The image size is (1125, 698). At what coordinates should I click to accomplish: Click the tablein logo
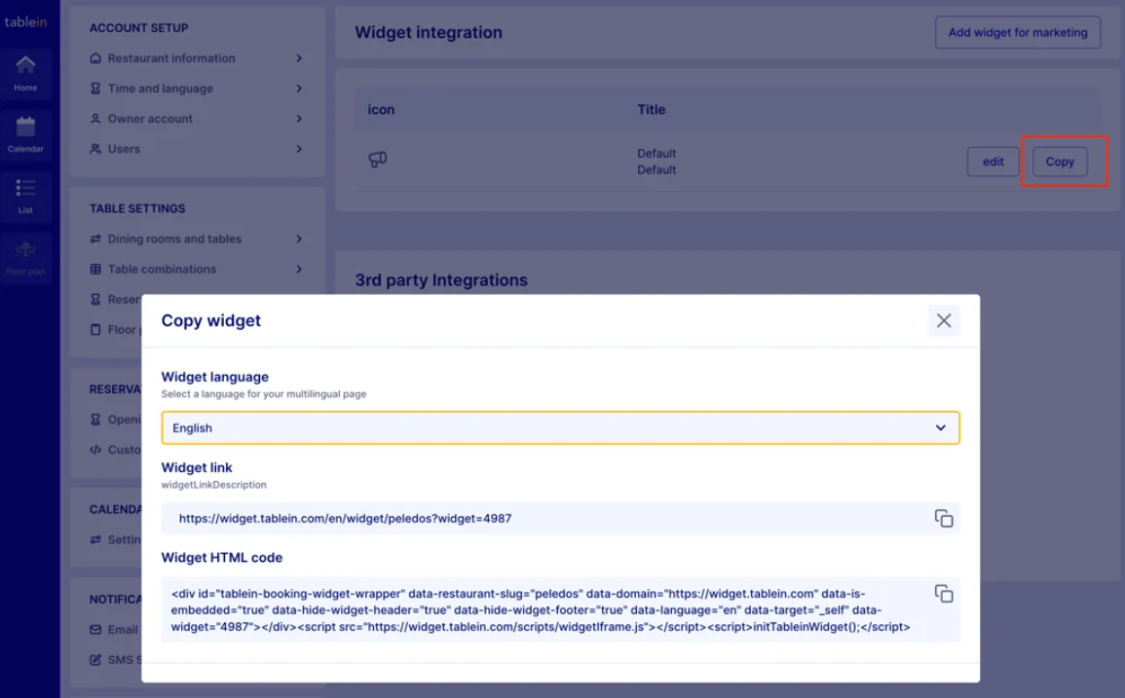pyautogui.click(x=26, y=21)
